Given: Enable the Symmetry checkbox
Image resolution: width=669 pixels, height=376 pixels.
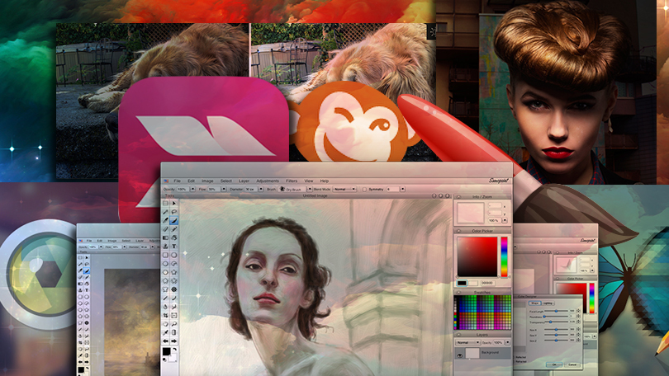Looking at the screenshot, I should click(365, 189).
